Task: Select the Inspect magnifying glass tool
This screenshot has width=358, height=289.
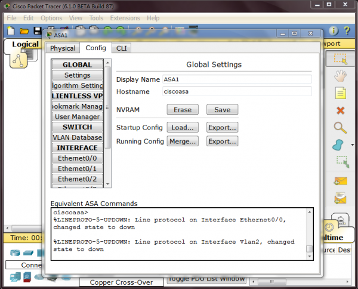Action: point(341,128)
